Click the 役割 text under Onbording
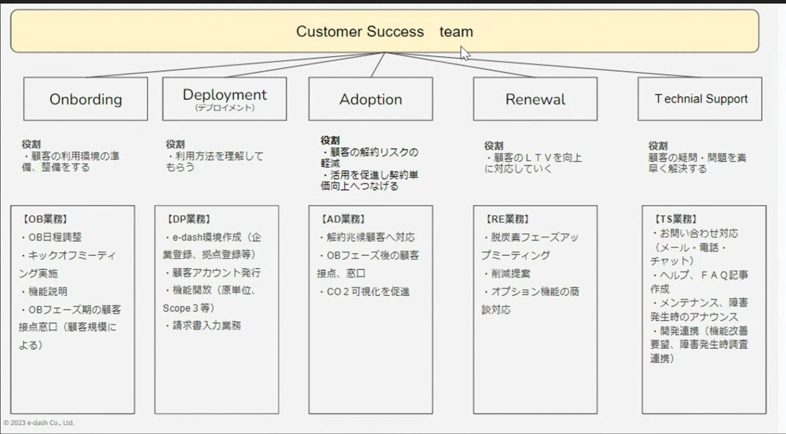Viewport: 786px width, 434px height. pyautogui.click(x=31, y=145)
